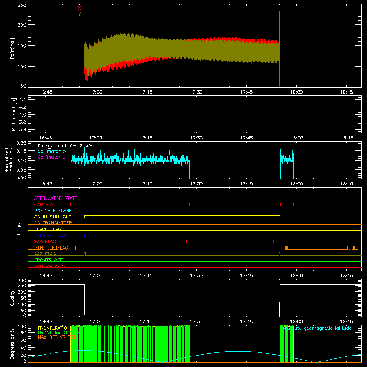Click the 100 tick label on Quality axis
The height and width of the screenshot is (367, 367).
(x=22, y=304)
